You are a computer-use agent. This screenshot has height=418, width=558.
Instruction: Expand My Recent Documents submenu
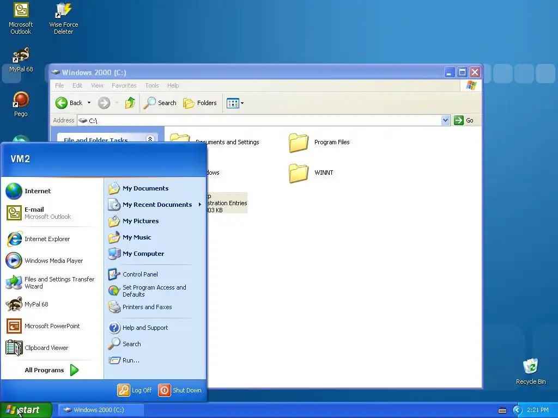155,205
